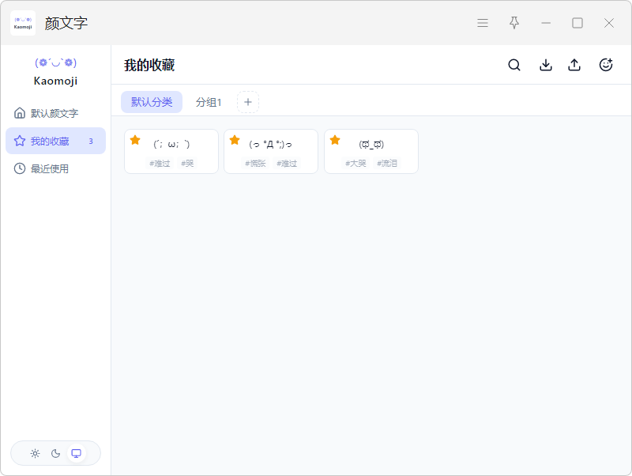The width and height of the screenshot is (632, 476).
Task: Click the import download icon
Action: (545, 65)
